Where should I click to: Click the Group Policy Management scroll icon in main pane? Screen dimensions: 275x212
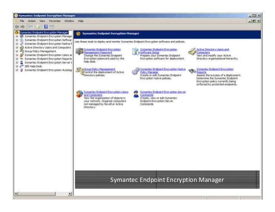click(x=79, y=71)
